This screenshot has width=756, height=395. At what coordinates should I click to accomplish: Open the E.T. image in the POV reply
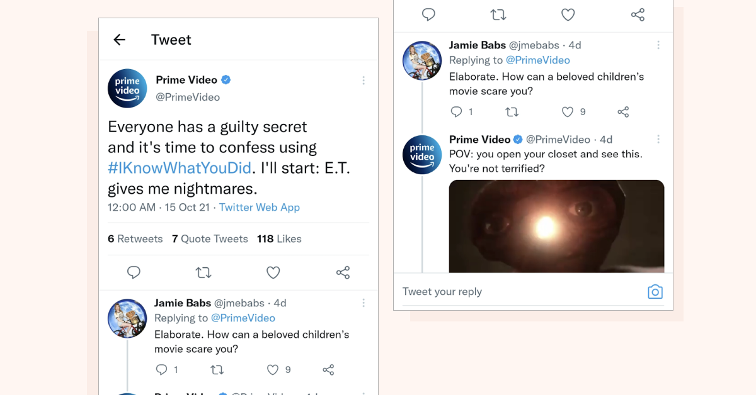click(556, 226)
